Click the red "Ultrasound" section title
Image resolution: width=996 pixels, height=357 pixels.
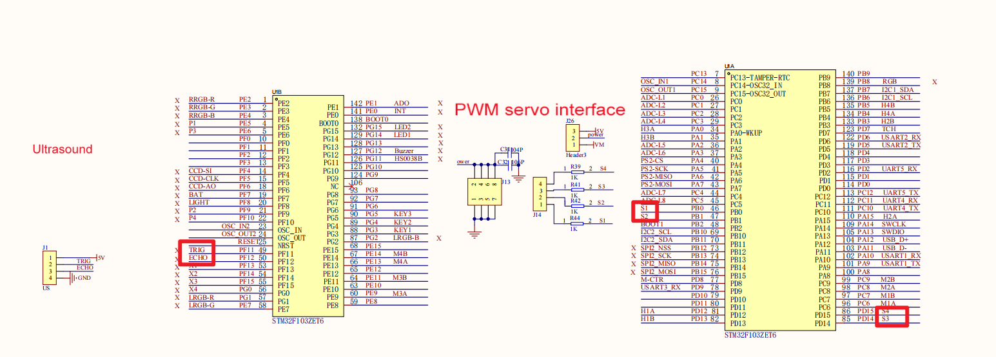(63, 149)
